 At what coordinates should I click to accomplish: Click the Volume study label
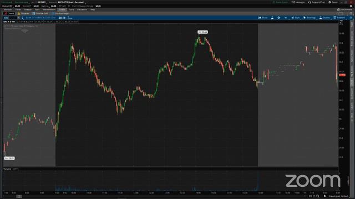7,169
